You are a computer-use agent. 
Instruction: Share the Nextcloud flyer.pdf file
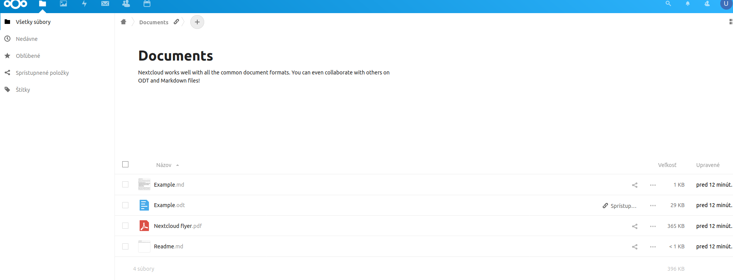(635, 226)
